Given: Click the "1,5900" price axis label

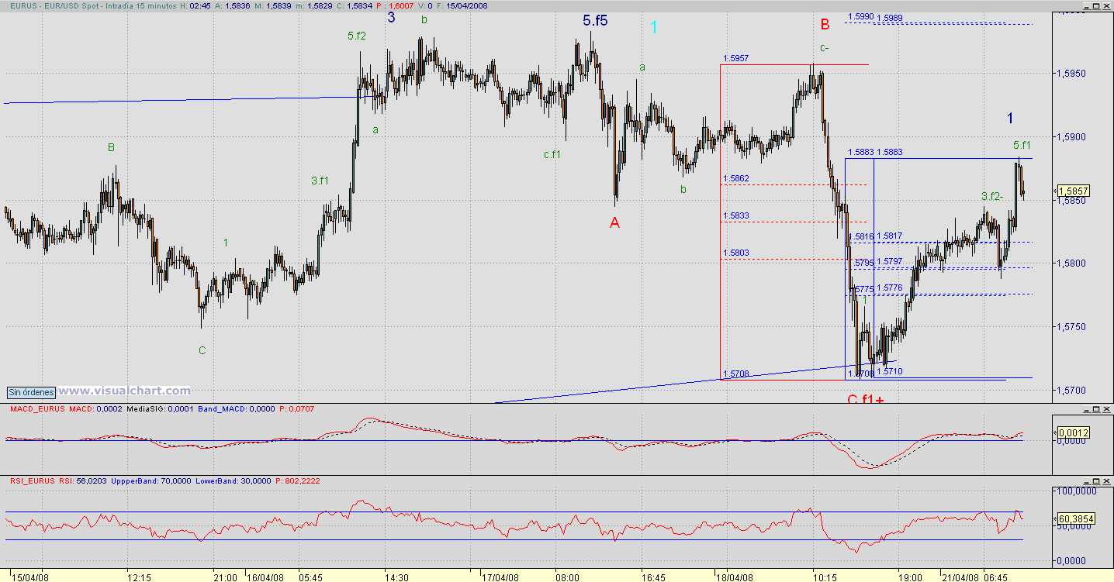Looking at the screenshot, I should click(x=1072, y=138).
